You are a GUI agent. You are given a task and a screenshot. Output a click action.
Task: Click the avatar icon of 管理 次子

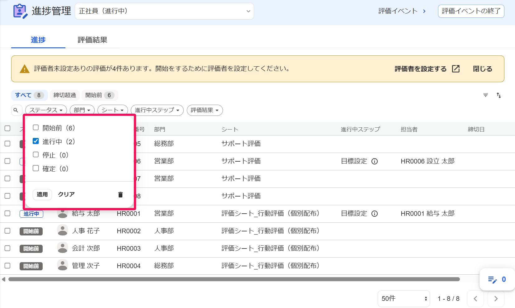(x=63, y=265)
